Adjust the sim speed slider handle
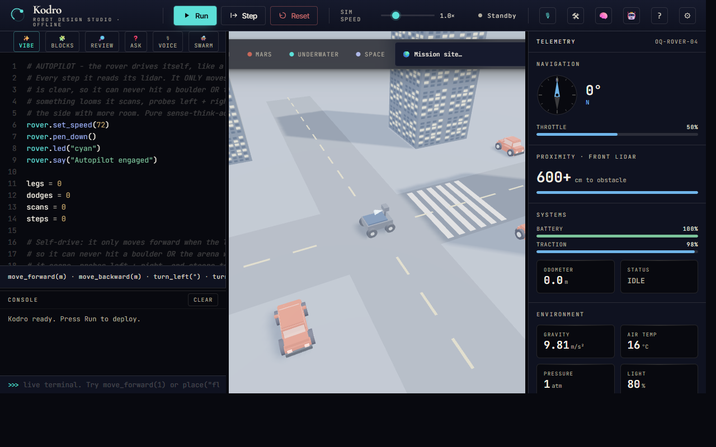This screenshot has width=716, height=447. tap(395, 16)
